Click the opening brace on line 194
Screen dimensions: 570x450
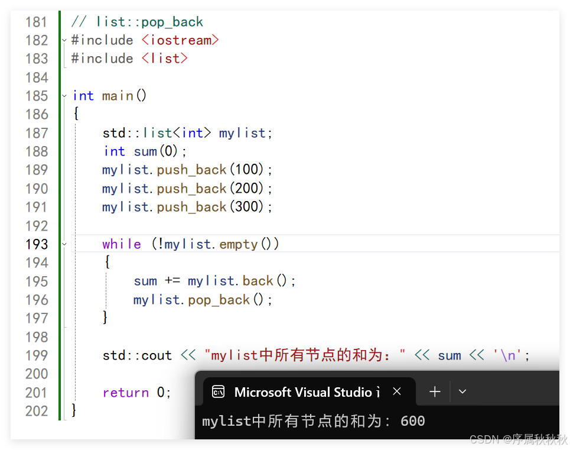(108, 261)
